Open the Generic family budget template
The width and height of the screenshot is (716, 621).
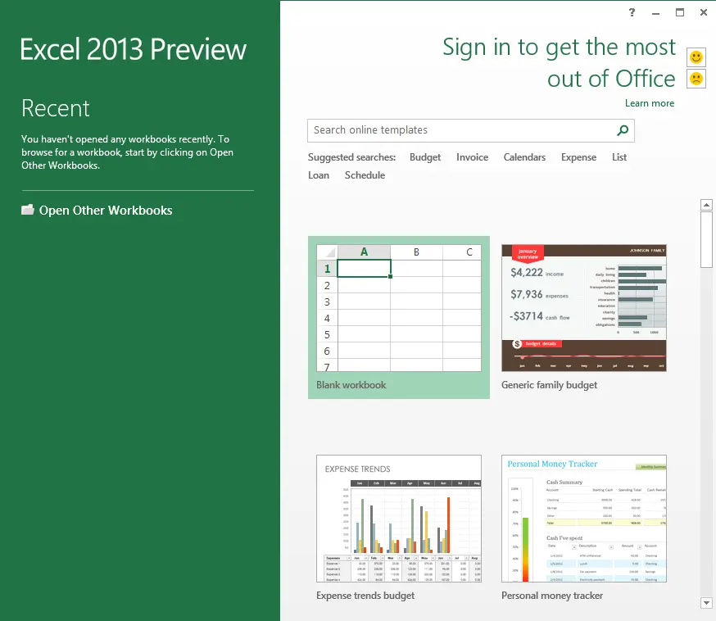point(583,308)
